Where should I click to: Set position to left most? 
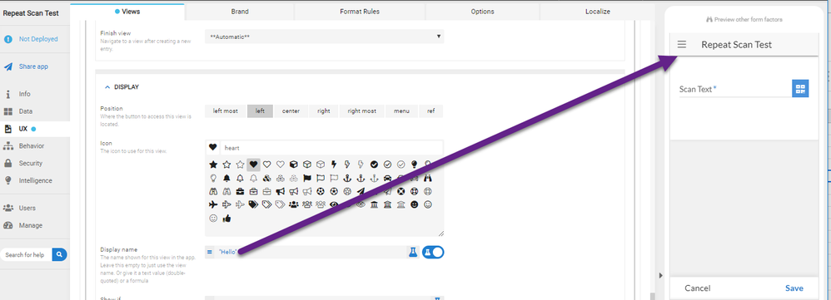point(226,111)
